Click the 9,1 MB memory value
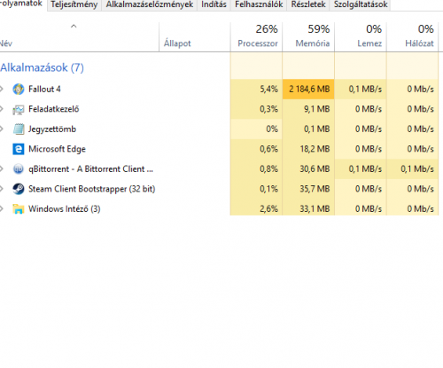This screenshot has height=368, width=443. coord(317,109)
